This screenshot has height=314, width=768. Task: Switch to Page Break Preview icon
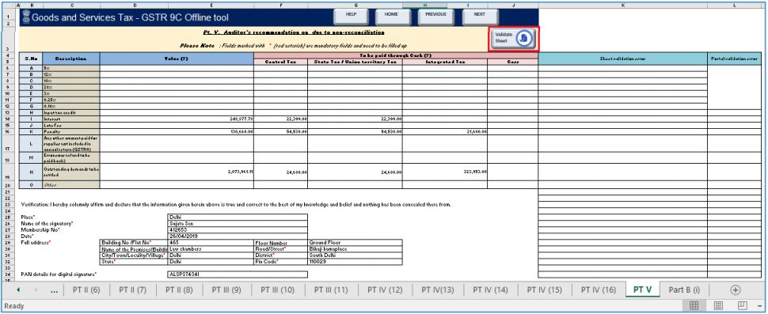point(743,305)
